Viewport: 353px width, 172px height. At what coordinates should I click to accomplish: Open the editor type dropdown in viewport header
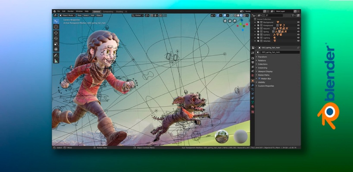tap(56, 15)
